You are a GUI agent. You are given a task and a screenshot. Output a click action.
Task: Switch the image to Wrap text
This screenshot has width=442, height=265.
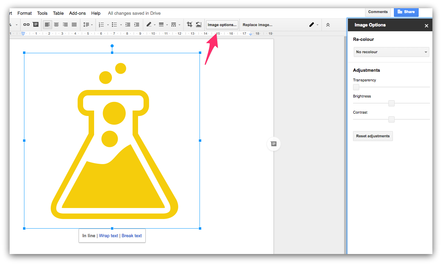coord(108,235)
